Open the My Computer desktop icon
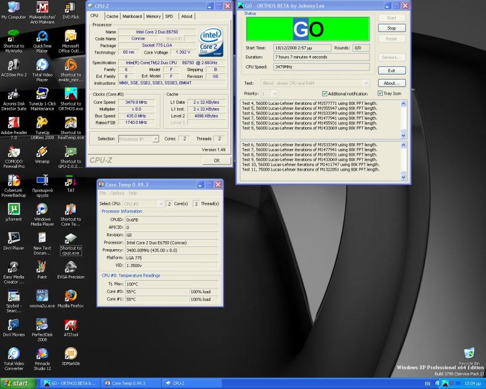Screen dimensions: 486x389 click(x=14, y=10)
